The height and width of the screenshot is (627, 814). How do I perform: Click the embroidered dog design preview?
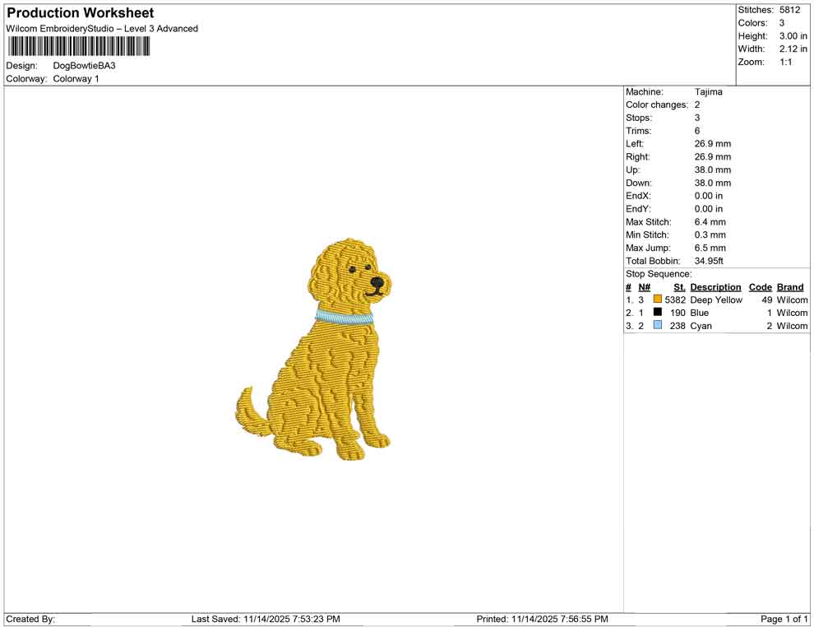[x=313, y=350]
